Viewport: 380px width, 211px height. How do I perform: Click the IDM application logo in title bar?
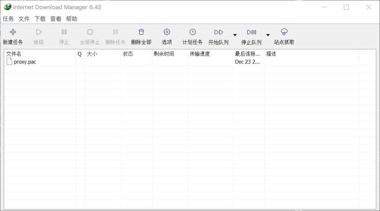pos(7,7)
